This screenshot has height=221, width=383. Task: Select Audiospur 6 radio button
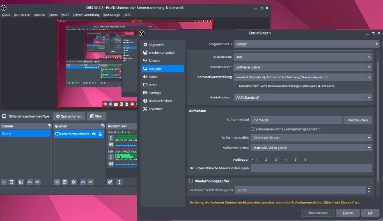pos(301,159)
